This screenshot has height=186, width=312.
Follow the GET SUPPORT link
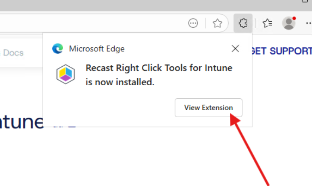(x=282, y=51)
